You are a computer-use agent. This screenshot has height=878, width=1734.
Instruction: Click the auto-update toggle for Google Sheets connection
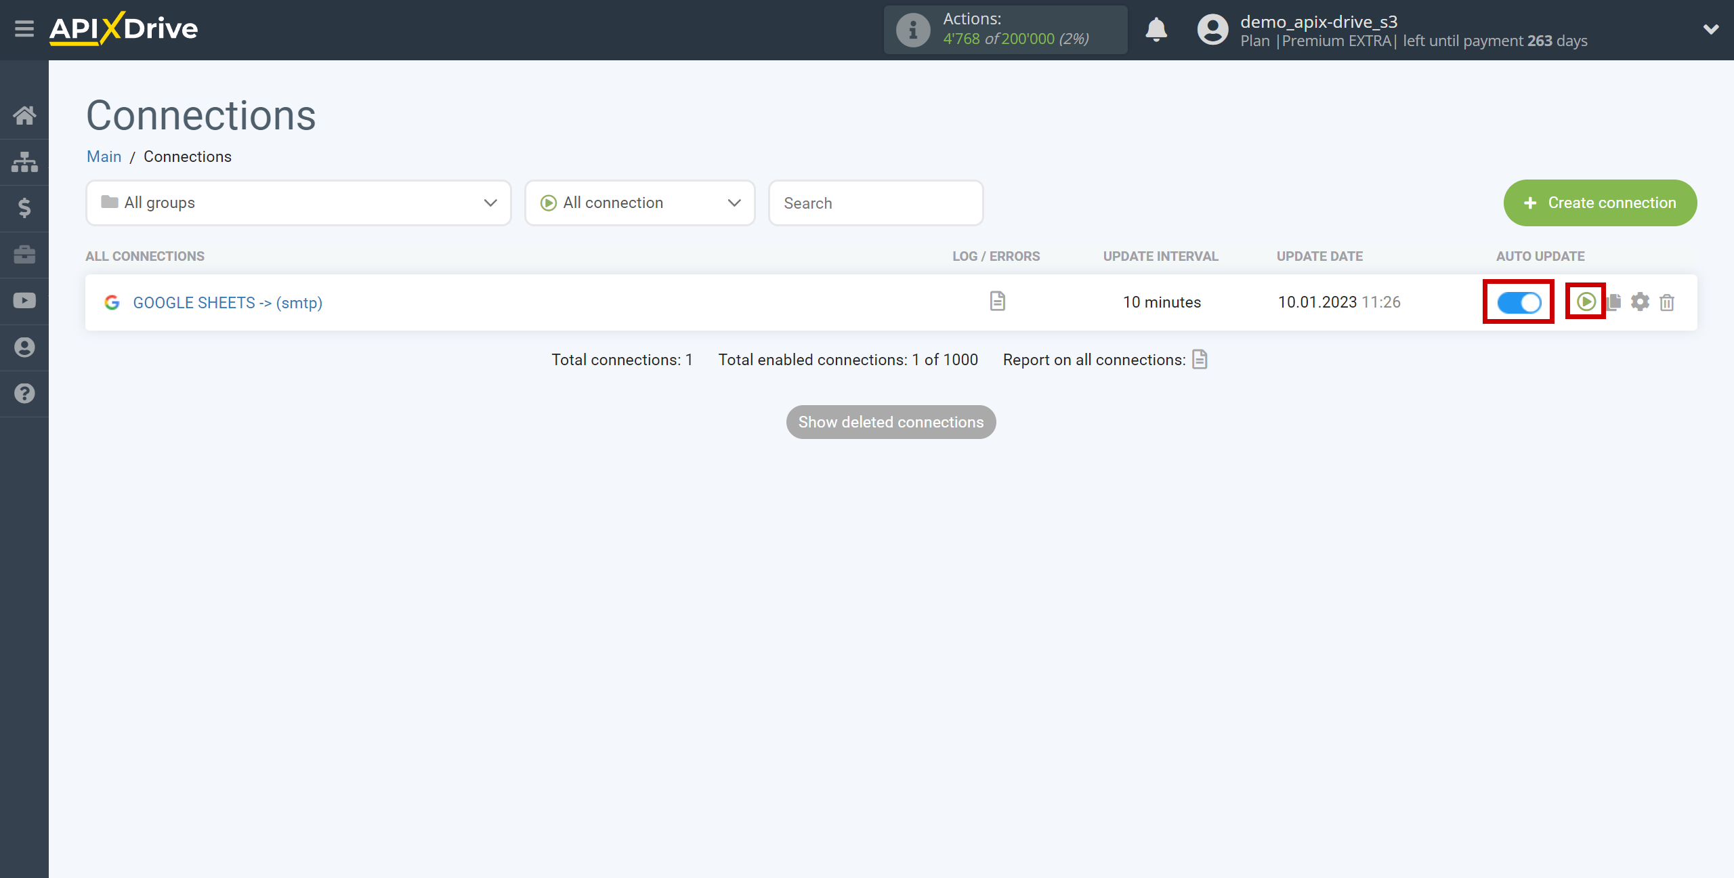[1519, 302]
